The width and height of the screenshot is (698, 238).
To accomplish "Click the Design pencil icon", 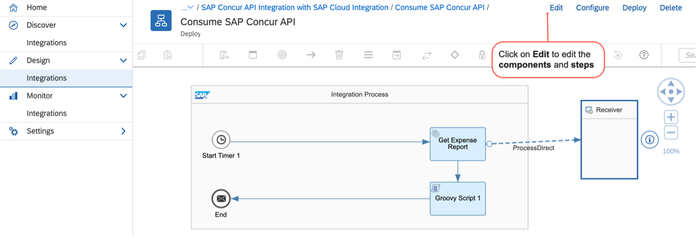I will click(14, 60).
